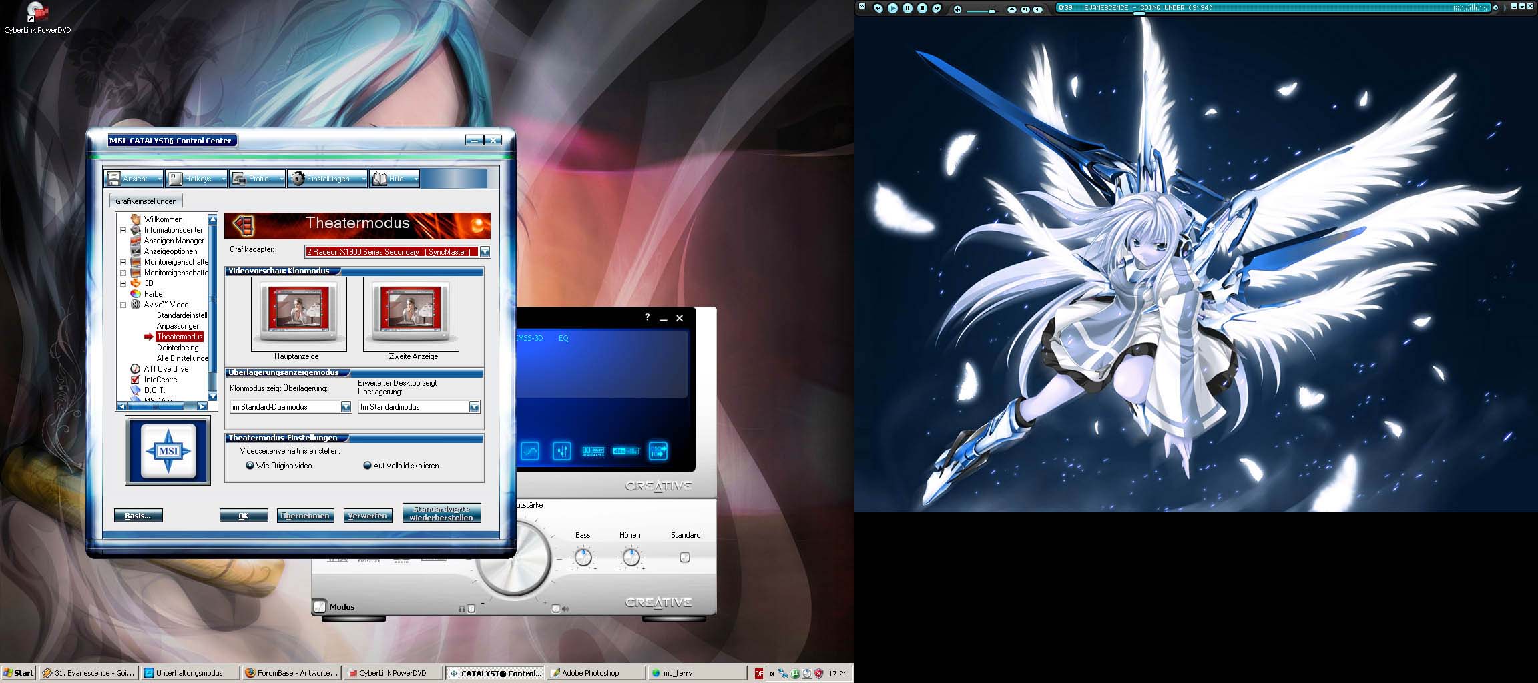Click the InfoCentre checkmark icon
The height and width of the screenshot is (683, 1538).
pos(136,379)
